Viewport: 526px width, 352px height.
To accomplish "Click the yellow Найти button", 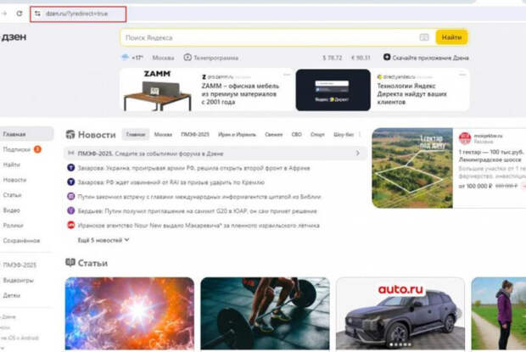I will 451,37.
